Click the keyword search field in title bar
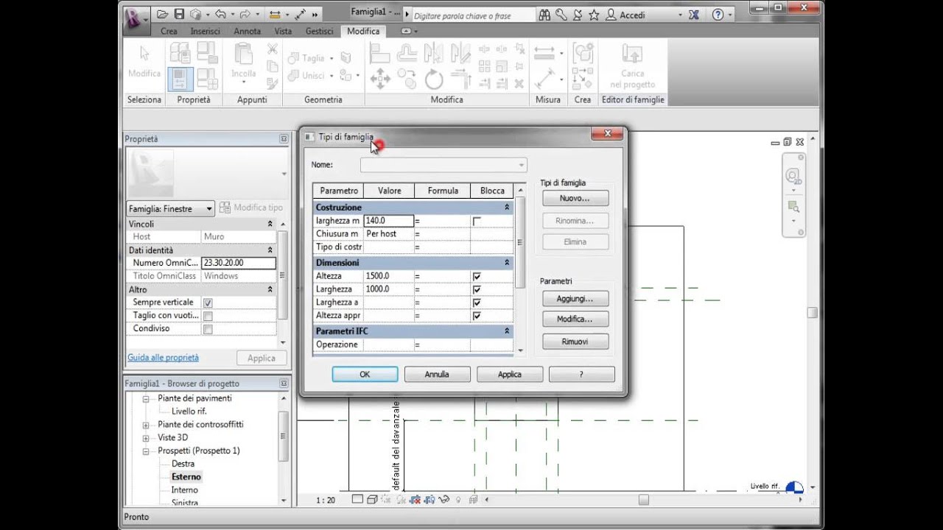943x530 pixels. coord(472,15)
